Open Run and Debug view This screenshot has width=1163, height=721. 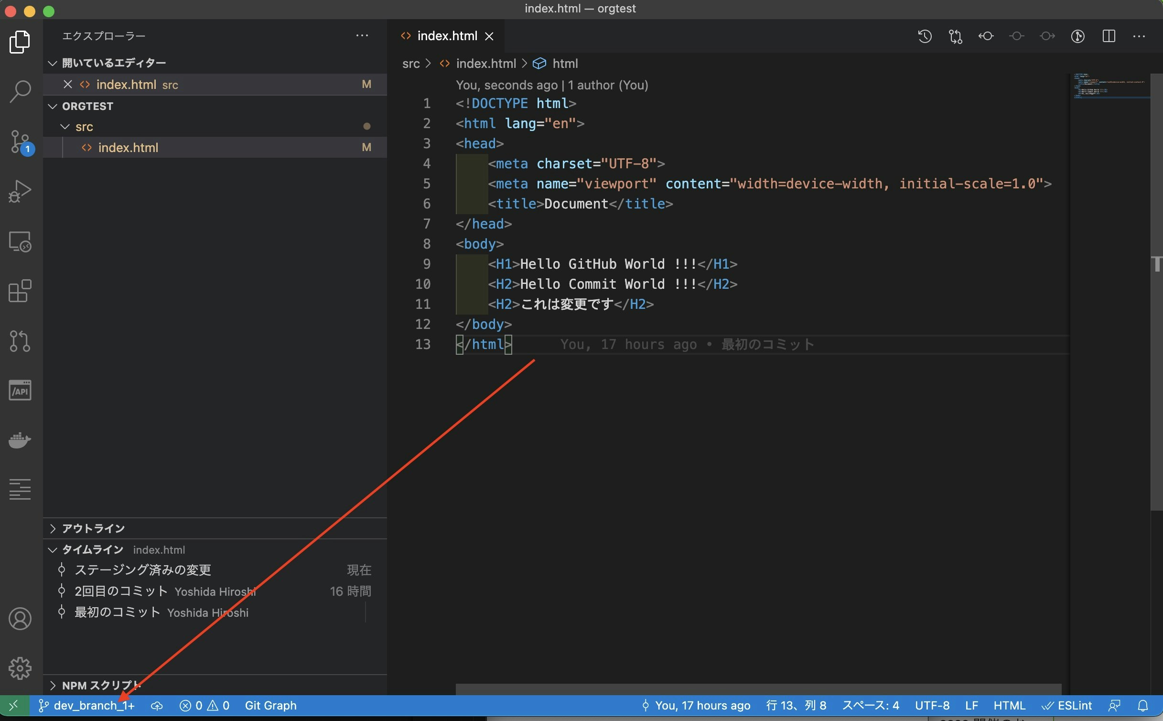coord(20,191)
